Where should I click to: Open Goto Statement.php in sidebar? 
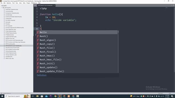(x=11, y=29)
